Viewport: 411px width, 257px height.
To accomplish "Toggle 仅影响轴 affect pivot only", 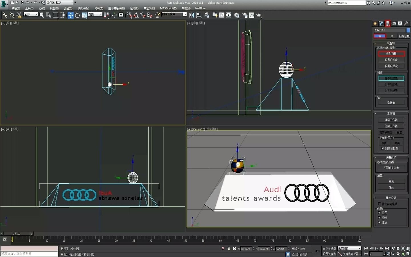I will coord(391,53).
